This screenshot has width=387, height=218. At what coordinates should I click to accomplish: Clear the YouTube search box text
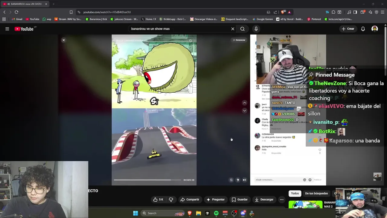233,29
